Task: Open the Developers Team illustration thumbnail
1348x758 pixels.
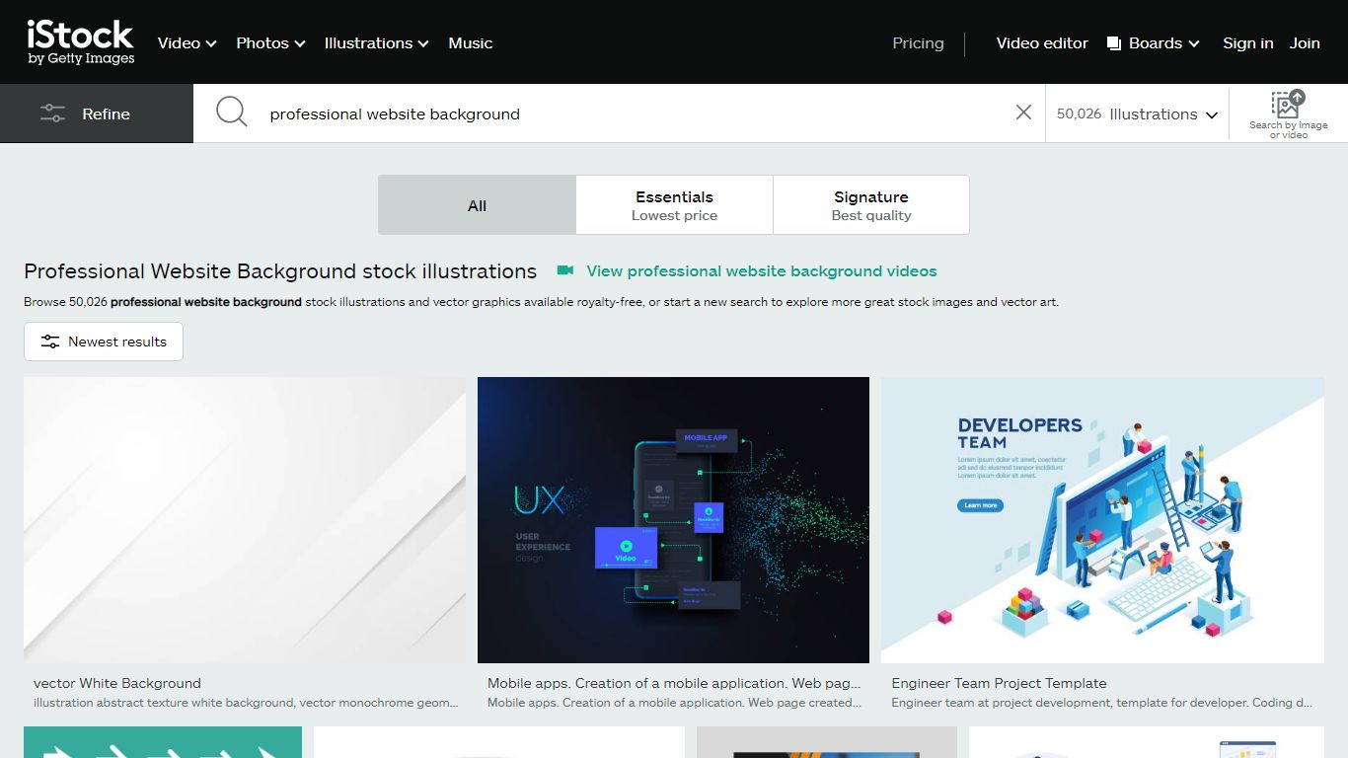Action: click(x=1102, y=519)
